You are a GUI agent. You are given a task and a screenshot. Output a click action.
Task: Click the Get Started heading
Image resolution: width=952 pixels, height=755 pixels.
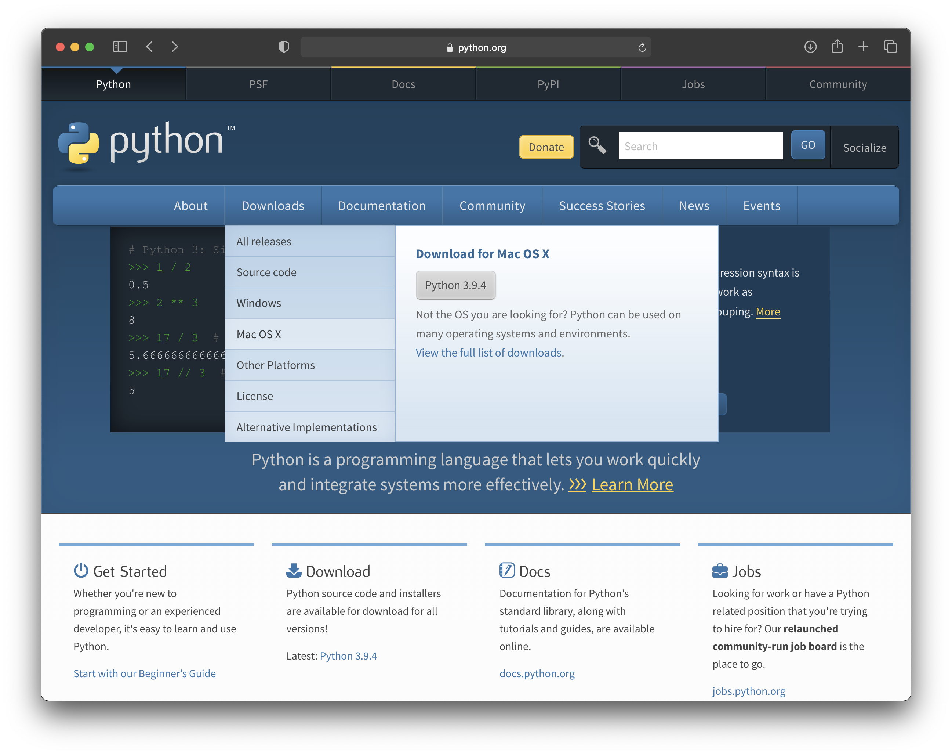tap(130, 571)
